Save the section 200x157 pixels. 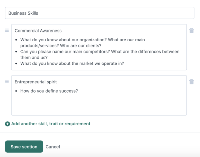pyautogui.click(x=24, y=147)
